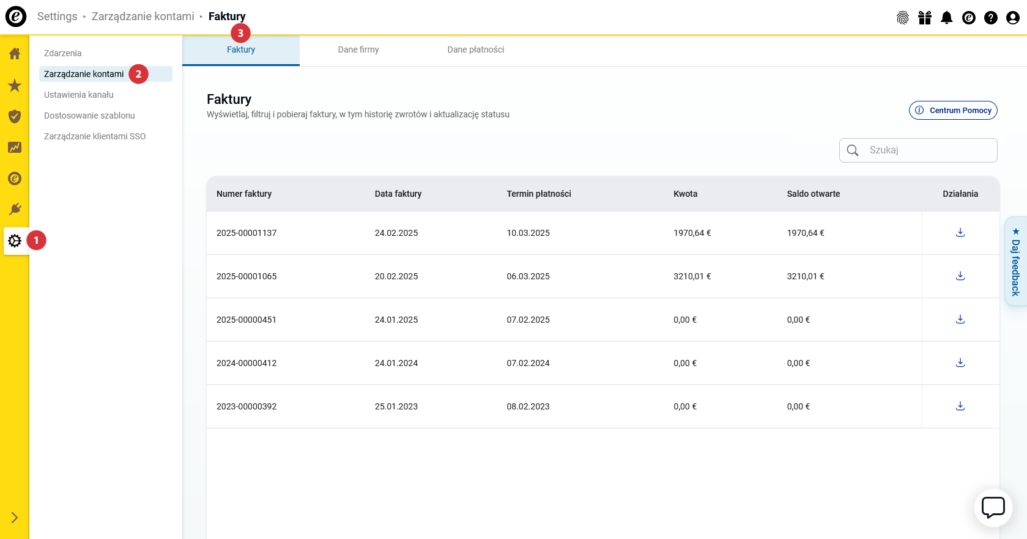Open the notifications bell
The height and width of the screenshot is (539, 1027).
pyautogui.click(x=947, y=18)
